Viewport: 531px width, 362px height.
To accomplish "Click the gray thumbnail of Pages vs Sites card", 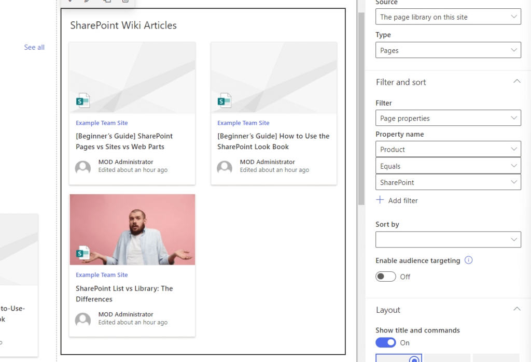I will click(132, 78).
